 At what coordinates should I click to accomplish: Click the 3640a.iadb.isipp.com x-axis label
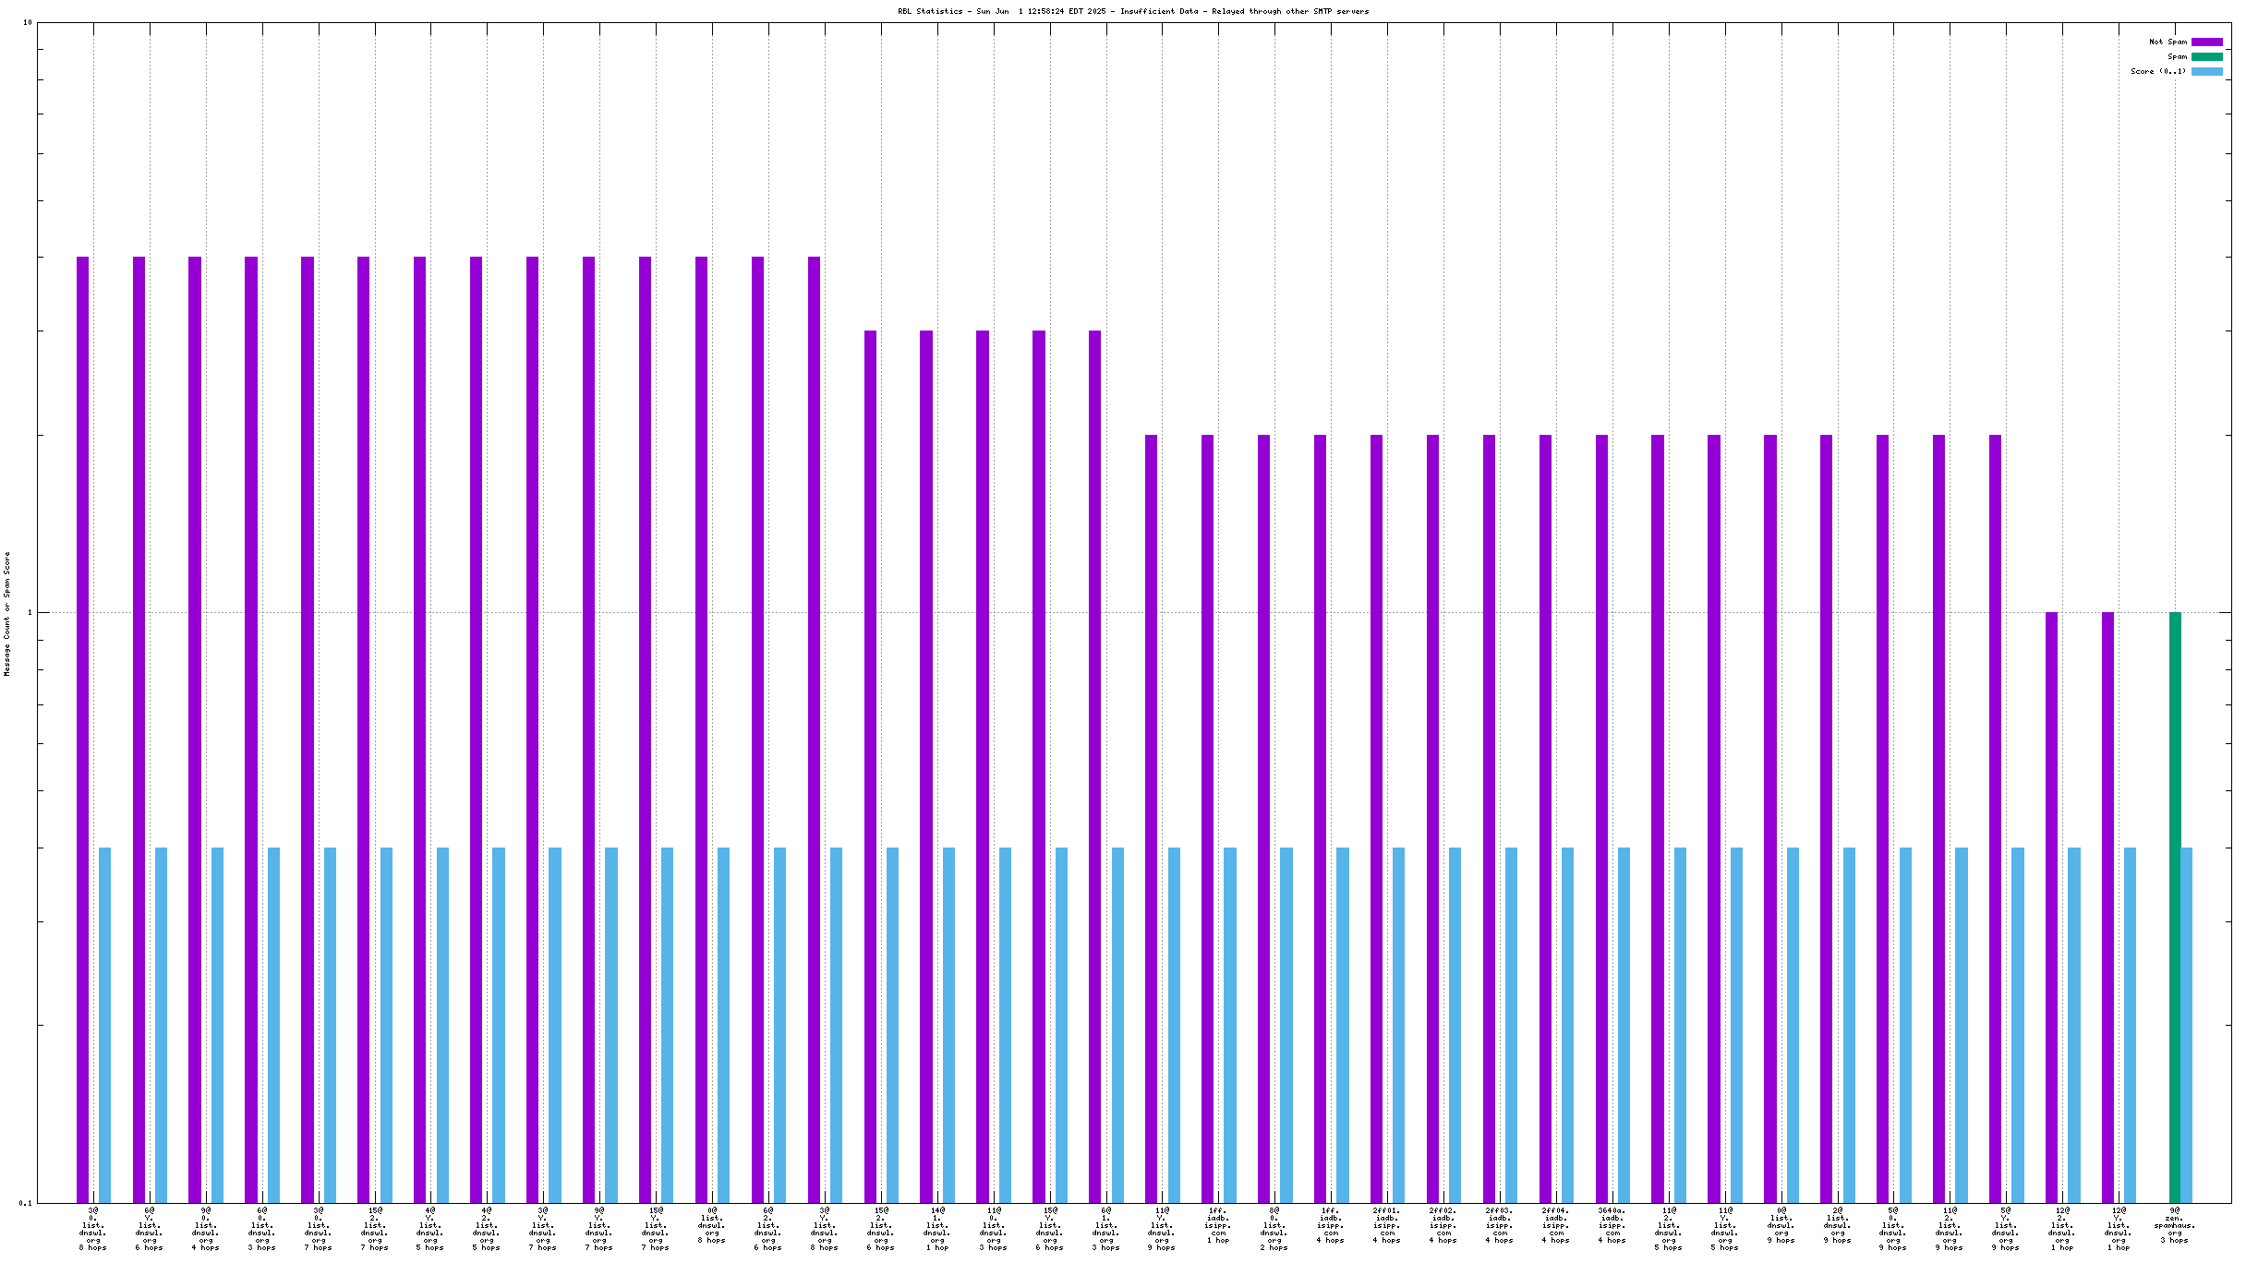coord(1612,1227)
